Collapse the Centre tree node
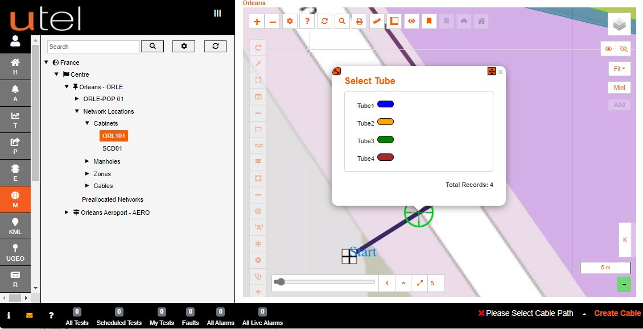This screenshot has width=643, height=329. coord(56,74)
